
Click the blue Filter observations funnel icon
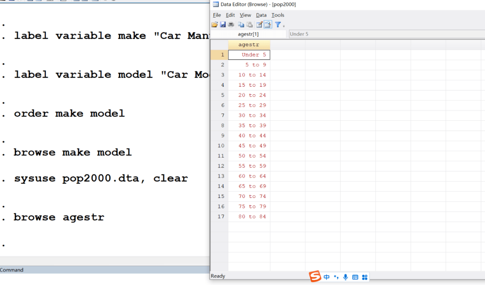[x=278, y=24]
